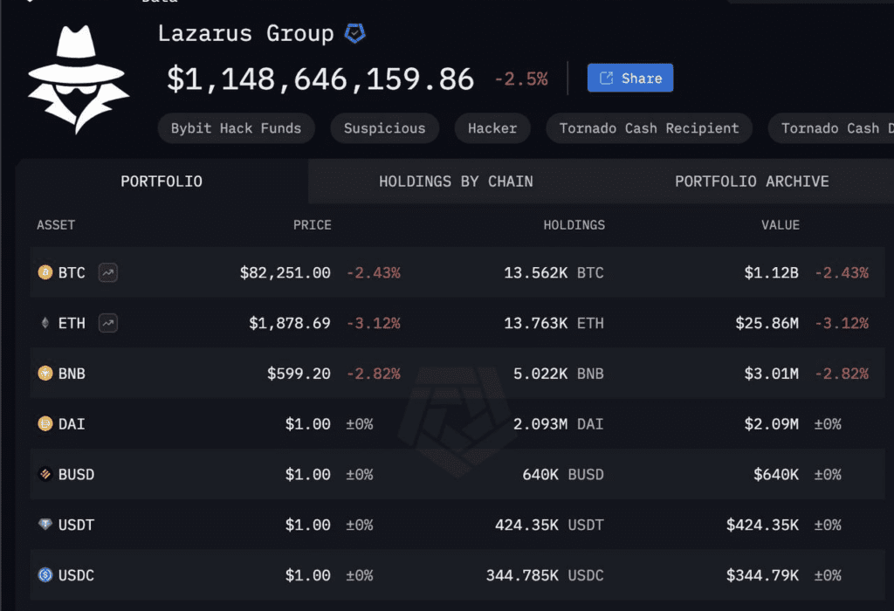Click the Bitcoin coin icon
The width and height of the screenshot is (894, 611).
(45, 272)
